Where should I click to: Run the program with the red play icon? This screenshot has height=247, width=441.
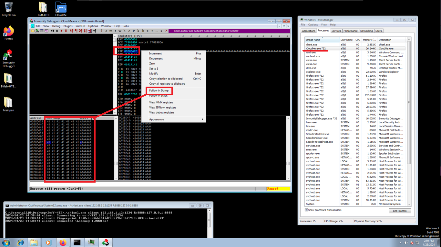tap(61, 31)
